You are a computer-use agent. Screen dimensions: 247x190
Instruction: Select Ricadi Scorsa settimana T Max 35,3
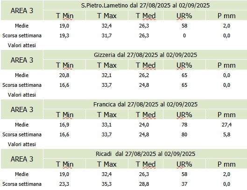pos(106,184)
